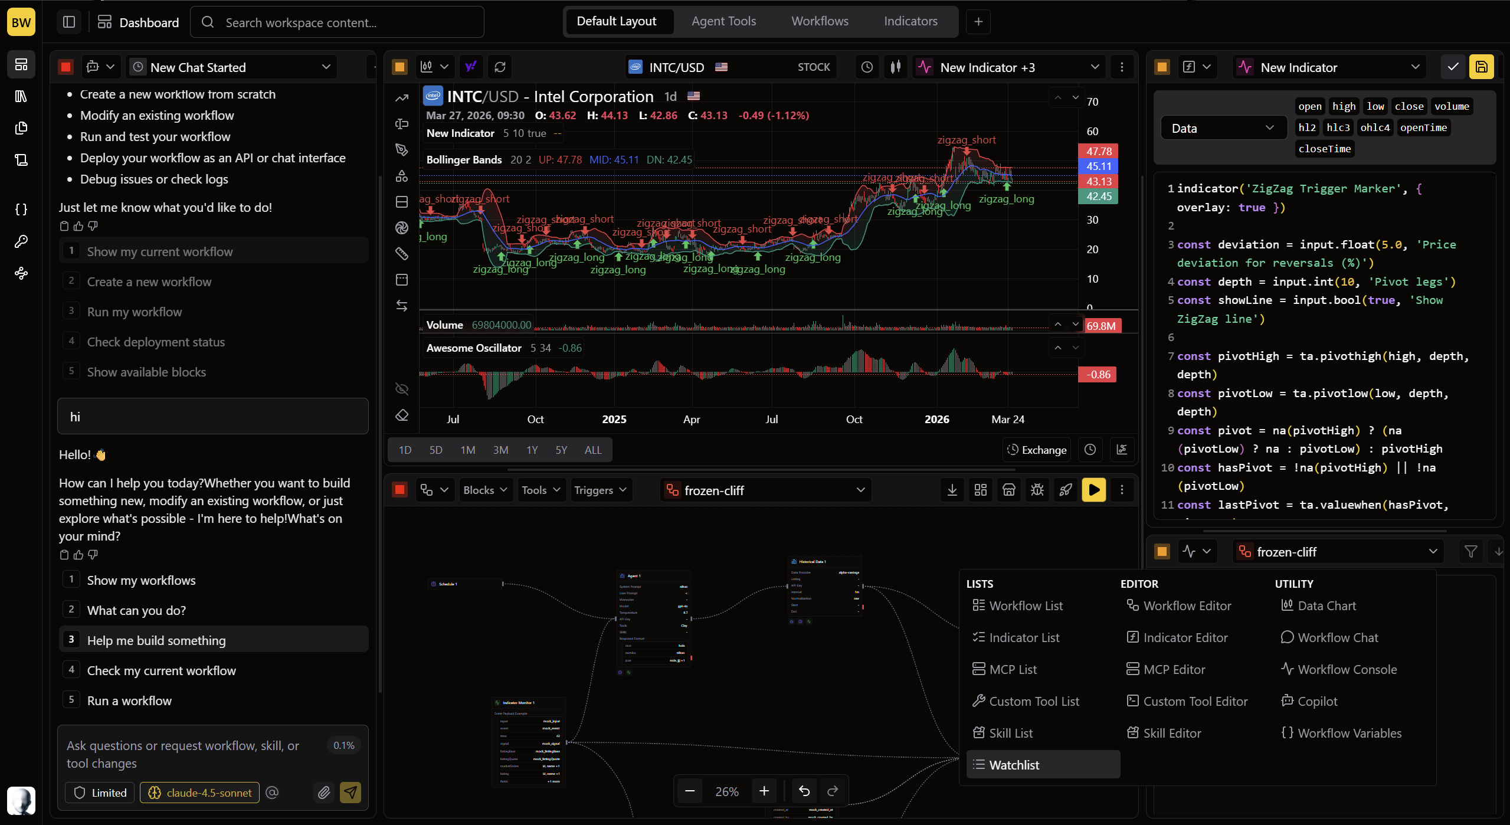Open the Data dropdown in the indicator editor
1510x825 pixels.
coord(1223,128)
